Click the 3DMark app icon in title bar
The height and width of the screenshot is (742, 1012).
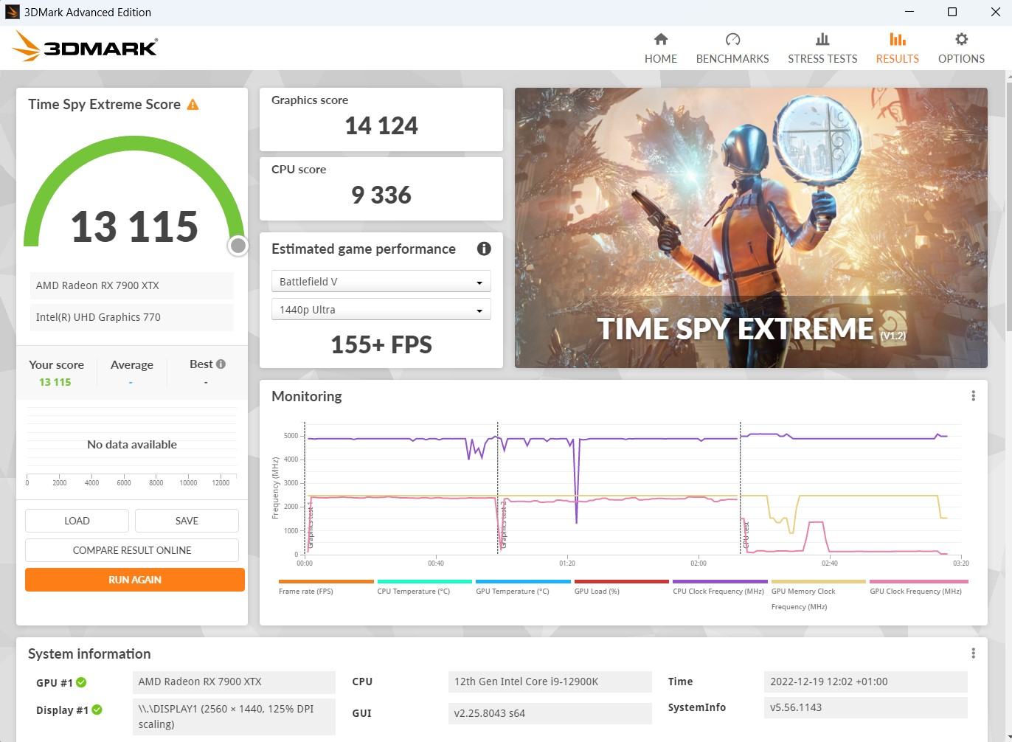pos(12,12)
